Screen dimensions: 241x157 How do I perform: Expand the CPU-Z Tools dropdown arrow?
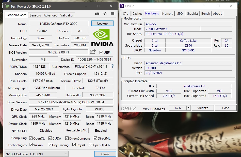click(189, 108)
